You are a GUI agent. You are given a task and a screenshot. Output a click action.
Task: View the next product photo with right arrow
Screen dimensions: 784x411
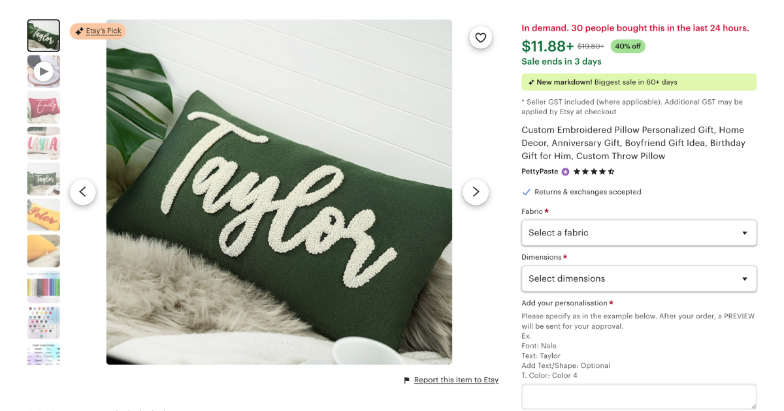click(476, 192)
